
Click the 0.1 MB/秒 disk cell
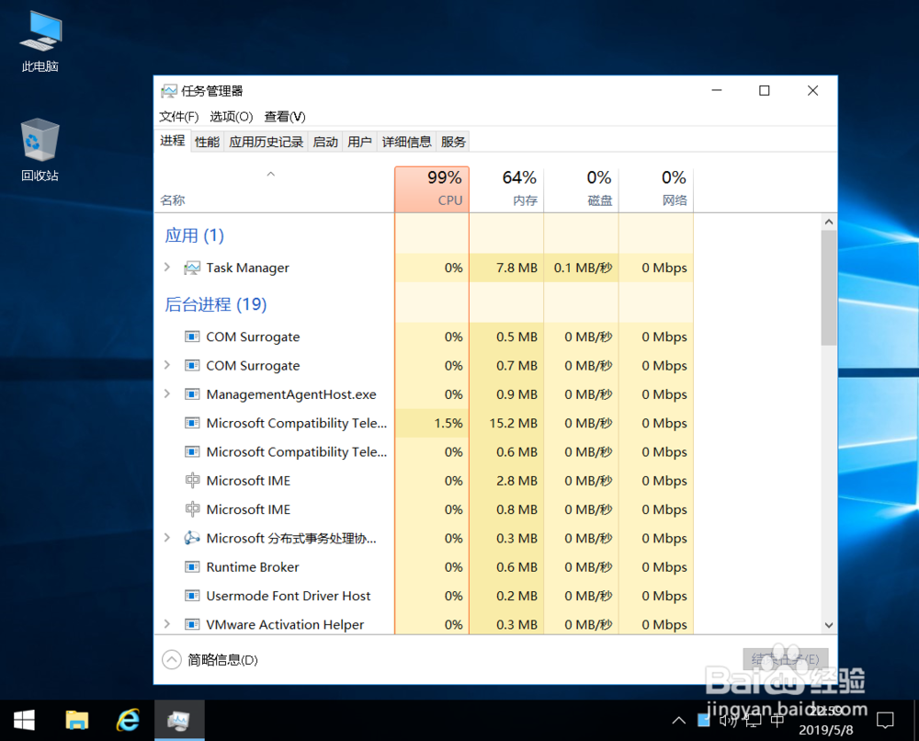(582, 268)
